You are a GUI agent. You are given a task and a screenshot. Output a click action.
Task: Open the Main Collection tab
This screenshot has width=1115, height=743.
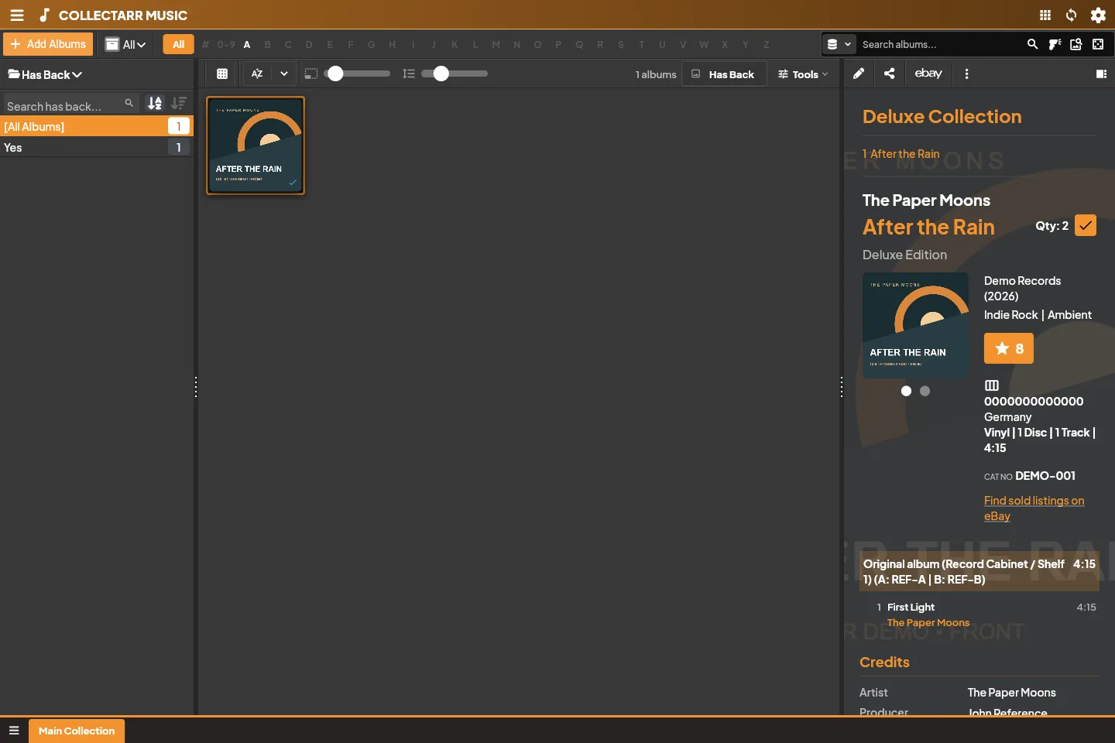click(77, 731)
